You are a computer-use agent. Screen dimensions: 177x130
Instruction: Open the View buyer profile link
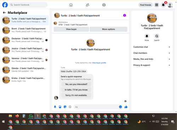coord(99,63)
